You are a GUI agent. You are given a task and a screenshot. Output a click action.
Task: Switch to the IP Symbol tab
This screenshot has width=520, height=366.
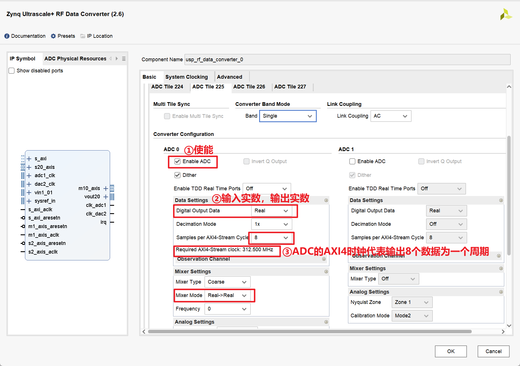pos(23,59)
